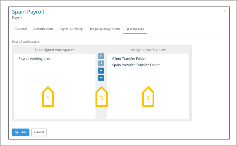The height and width of the screenshot is (146, 237).
Task: Select Payroll working area in Unassigned list
Action: (x=34, y=59)
